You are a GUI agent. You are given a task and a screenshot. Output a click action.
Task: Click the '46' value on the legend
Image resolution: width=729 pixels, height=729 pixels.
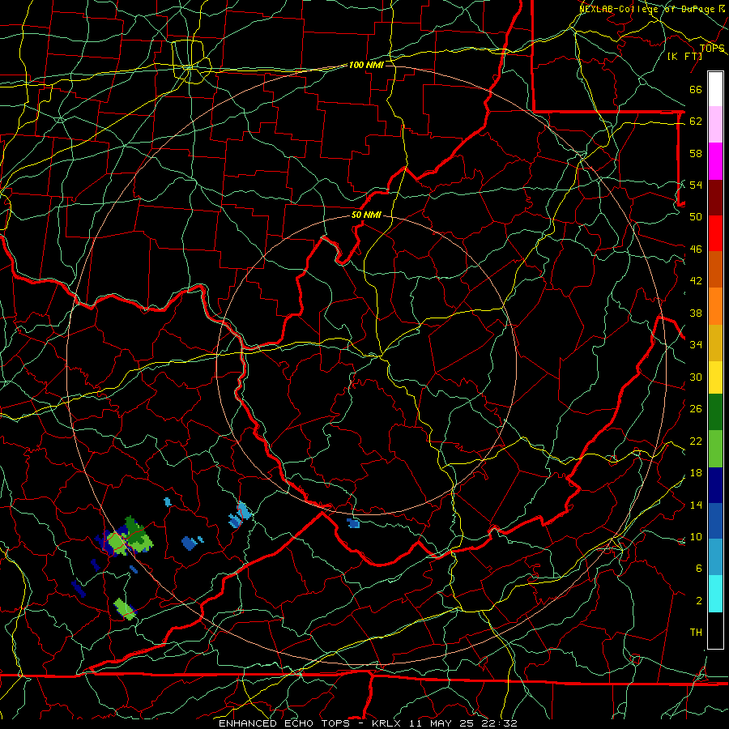click(x=696, y=249)
